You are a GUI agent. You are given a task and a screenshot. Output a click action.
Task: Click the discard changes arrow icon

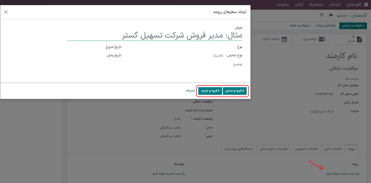coord(321,15)
